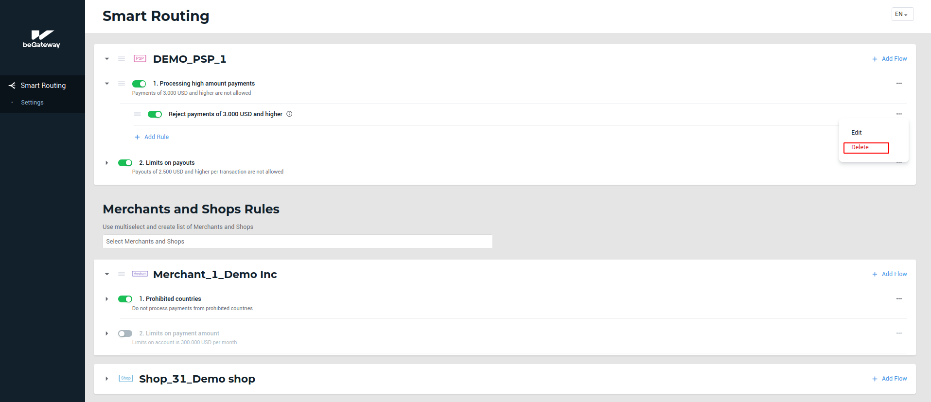Click the Select Merchants and Shops field
This screenshot has width=931, height=402.
coord(298,242)
